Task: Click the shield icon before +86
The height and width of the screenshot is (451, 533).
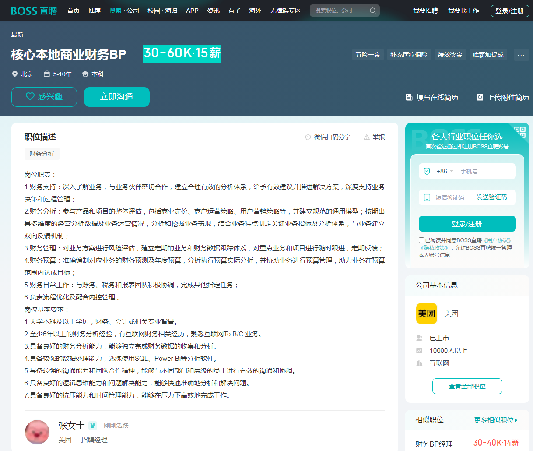Action: [427, 171]
